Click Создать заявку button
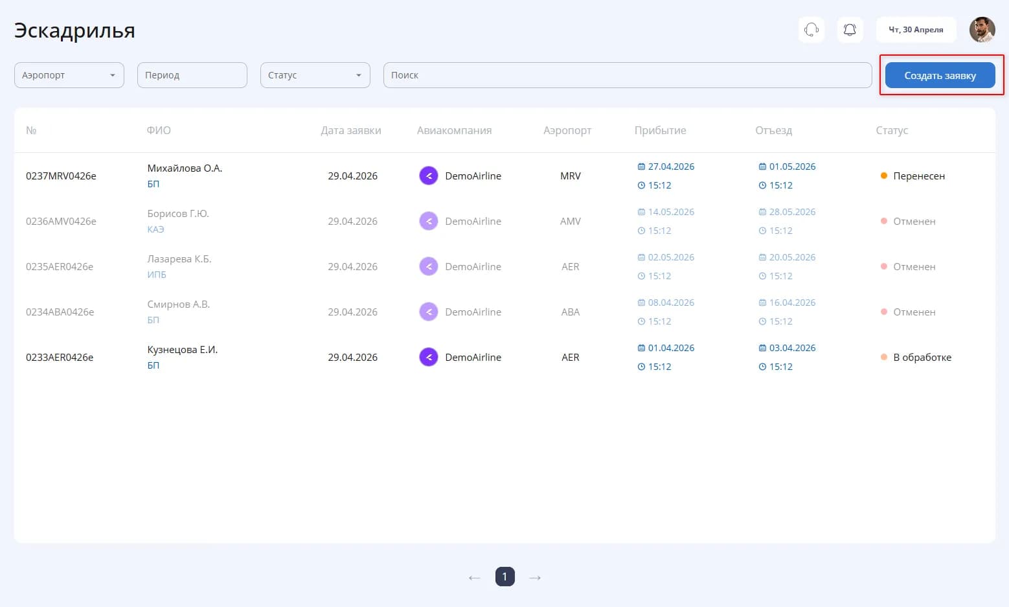1009x607 pixels. tap(940, 75)
